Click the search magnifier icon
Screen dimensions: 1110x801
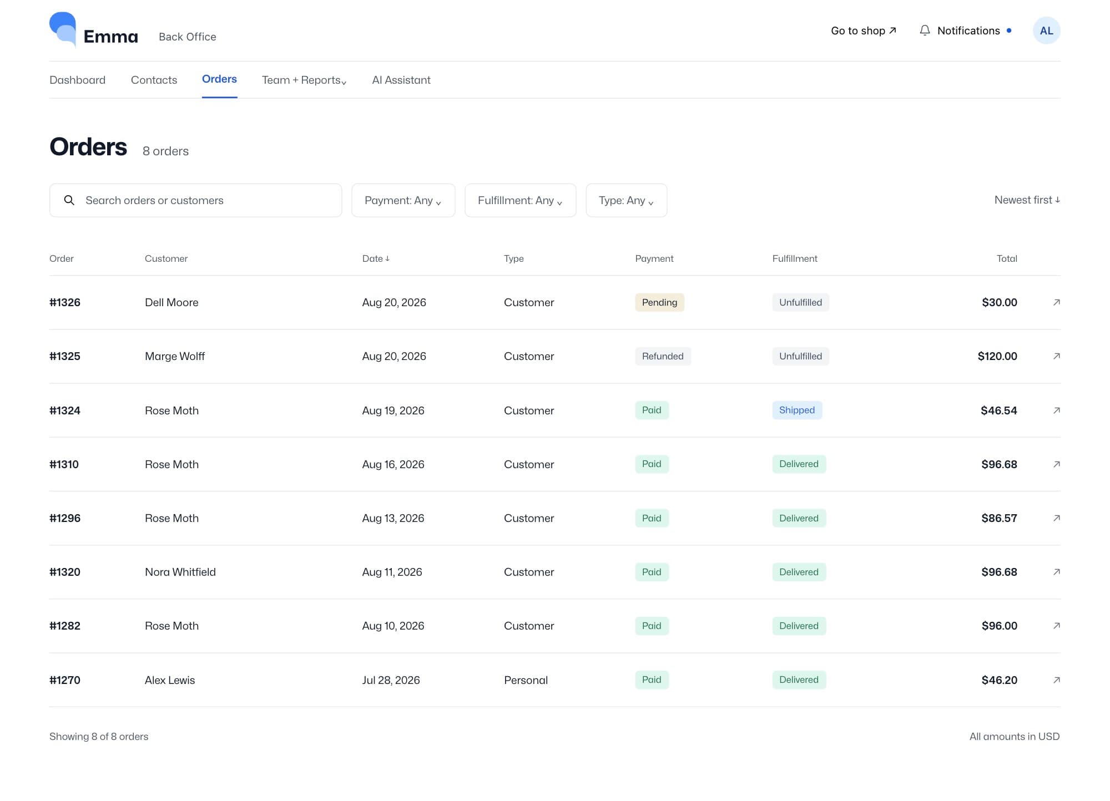point(69,200)
